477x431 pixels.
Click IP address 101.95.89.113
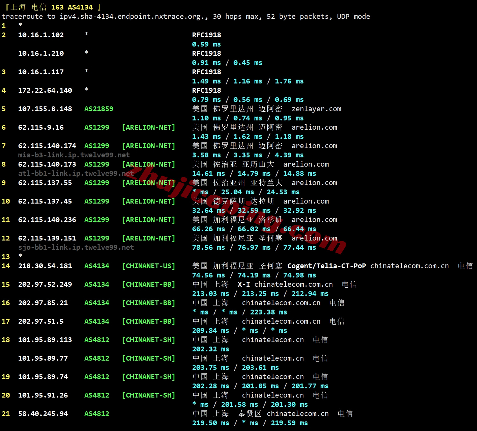coord(45,340)
